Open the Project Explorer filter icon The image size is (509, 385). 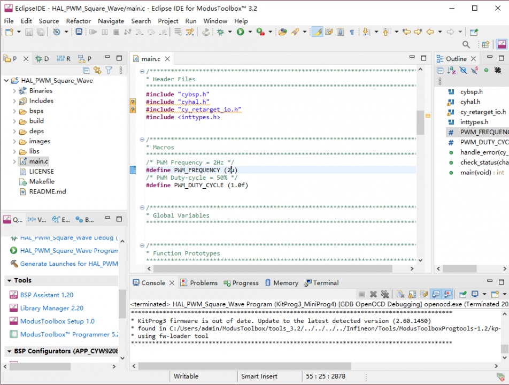pyautogui.click(x=109, y=70)
